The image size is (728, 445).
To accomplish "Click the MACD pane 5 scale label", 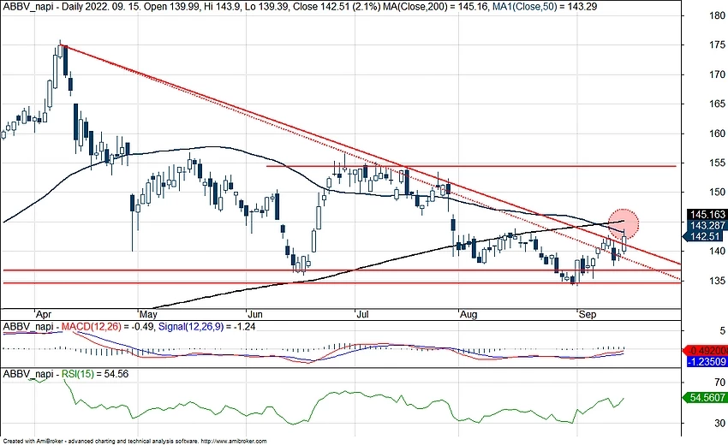I will click(722, 331).
